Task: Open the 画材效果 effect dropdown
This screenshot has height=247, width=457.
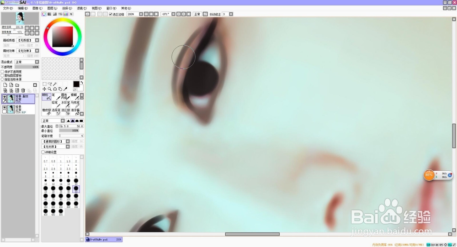Action: pyautogui.click(x=37, y=51)
